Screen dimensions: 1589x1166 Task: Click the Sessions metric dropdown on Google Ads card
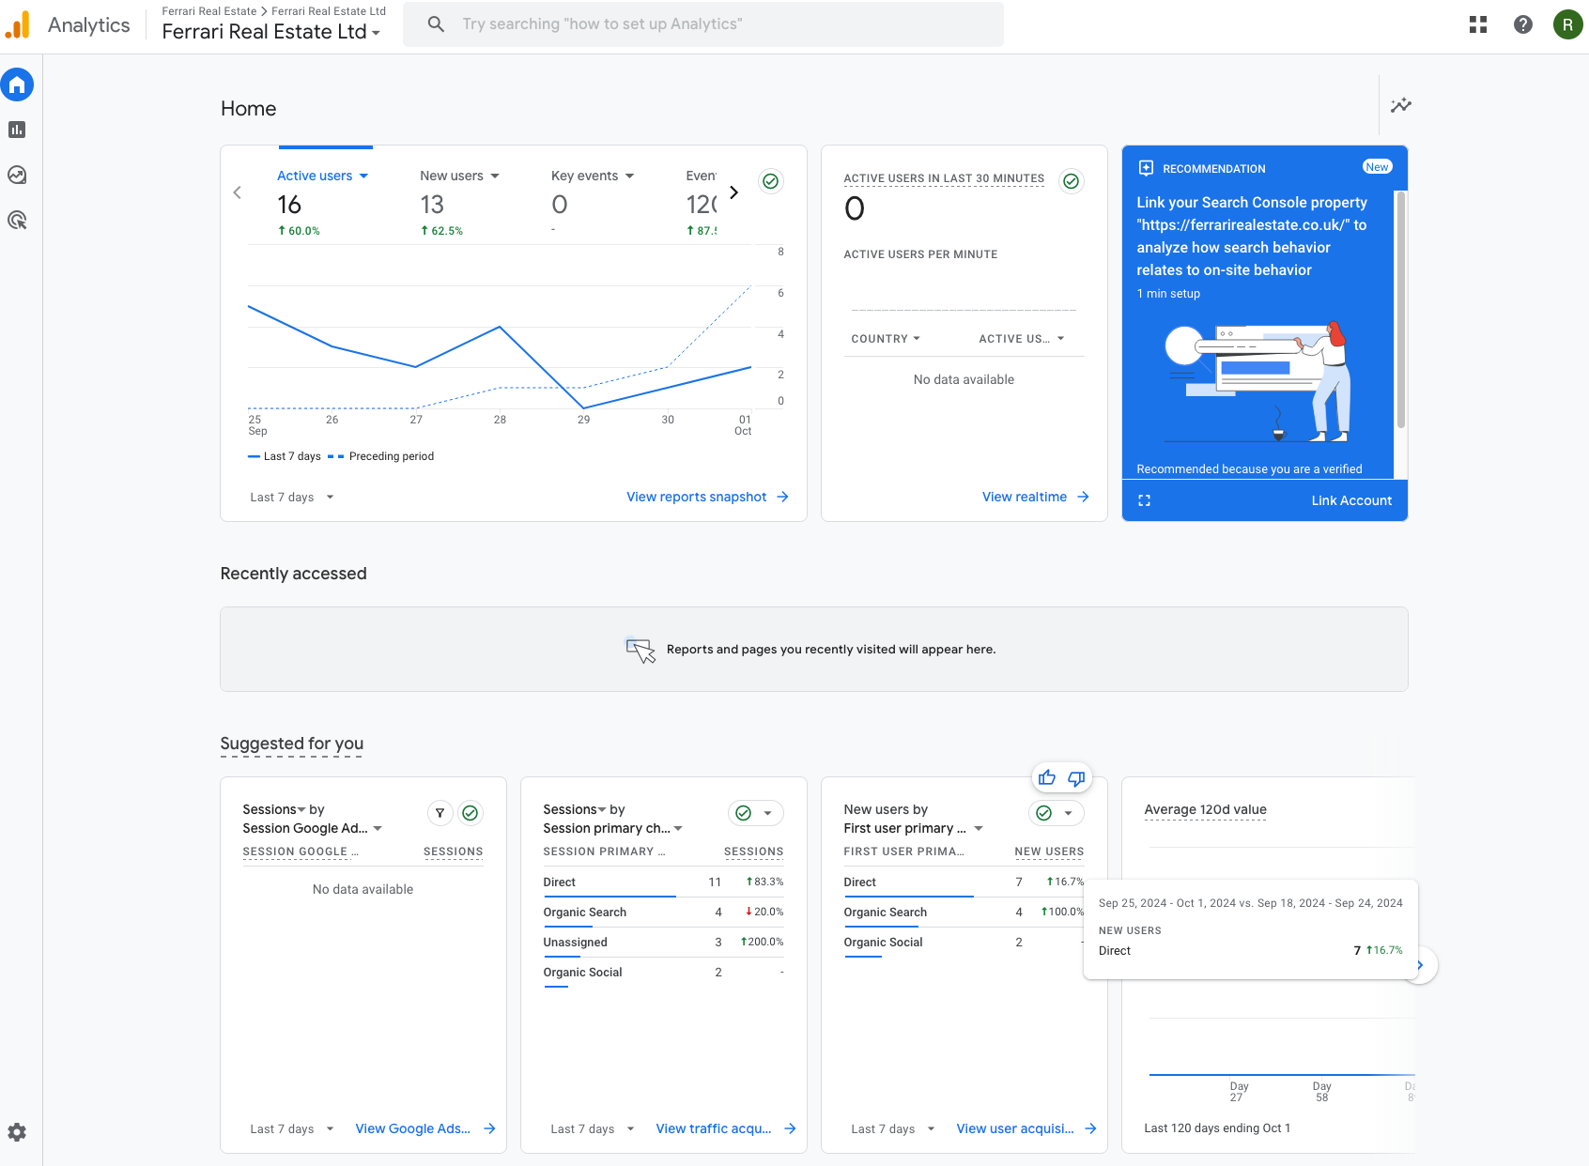[273, 809]
